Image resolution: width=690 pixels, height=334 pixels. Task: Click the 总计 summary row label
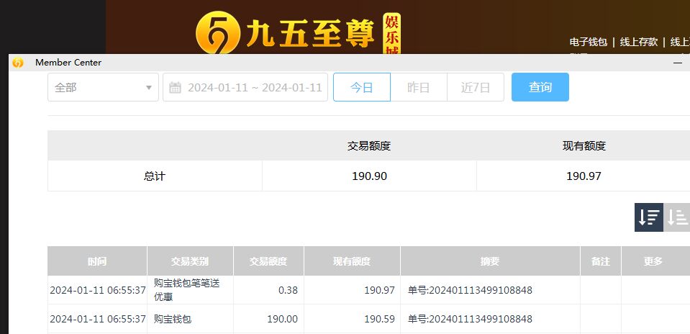pyautogui.click(x=155, y=176)
